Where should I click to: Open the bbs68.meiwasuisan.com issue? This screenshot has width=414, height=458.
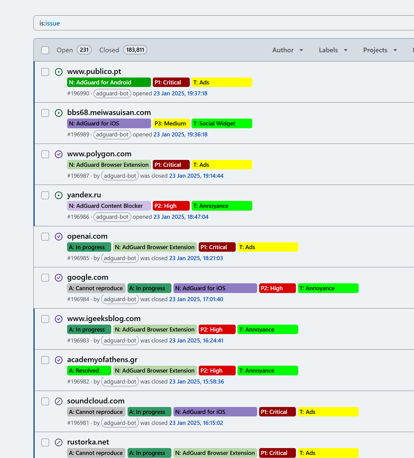click(109, 112)
